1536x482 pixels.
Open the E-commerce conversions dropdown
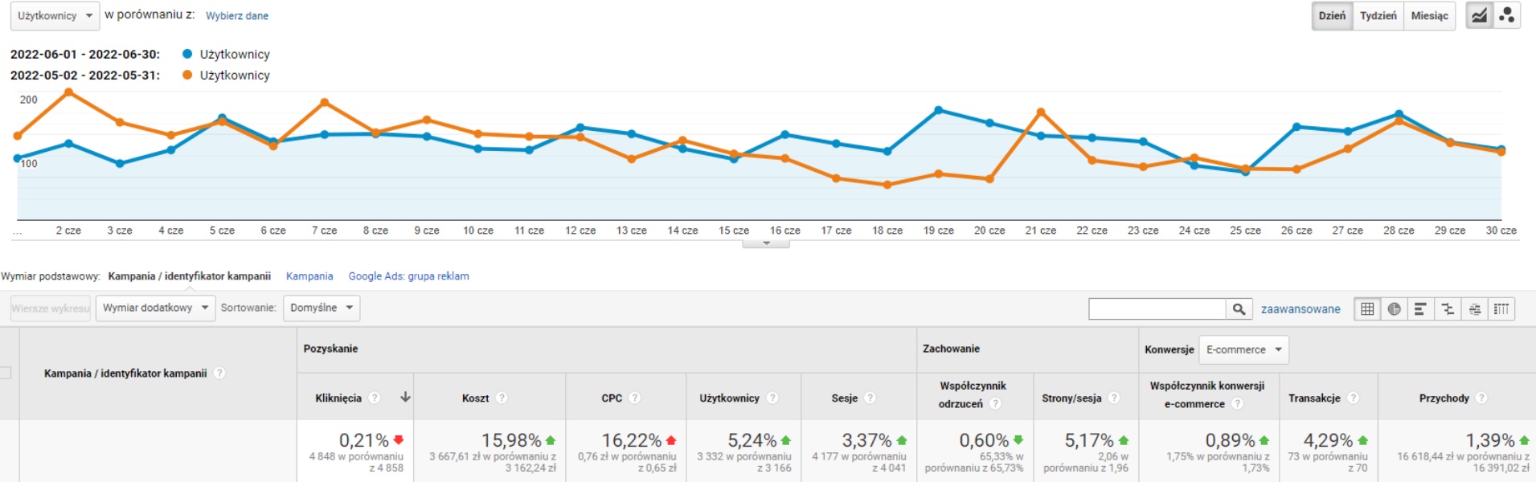1243,349
